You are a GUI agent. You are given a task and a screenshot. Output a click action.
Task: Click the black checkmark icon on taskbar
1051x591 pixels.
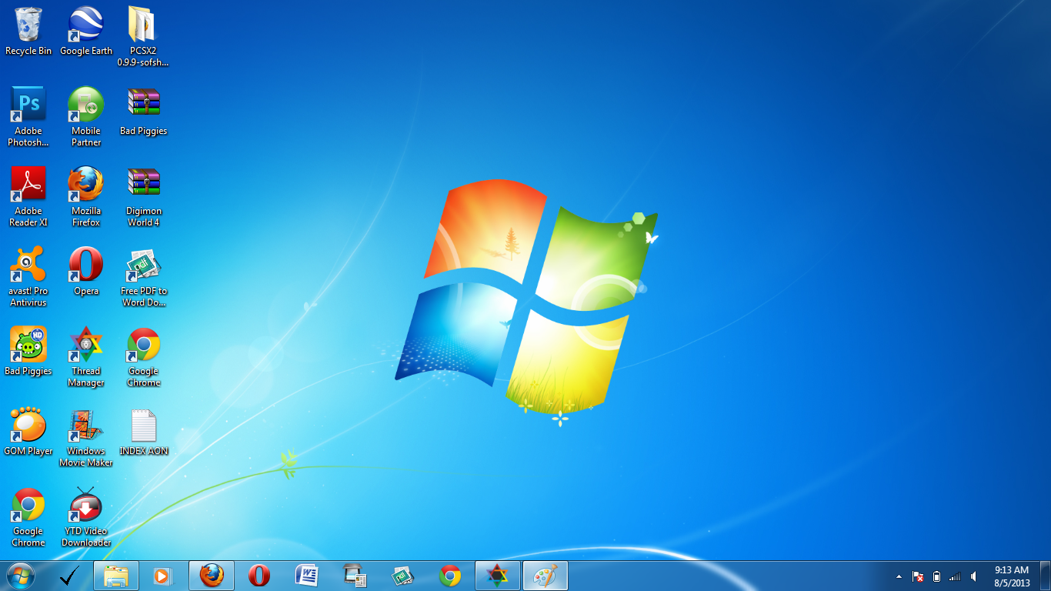coord(70,575)
